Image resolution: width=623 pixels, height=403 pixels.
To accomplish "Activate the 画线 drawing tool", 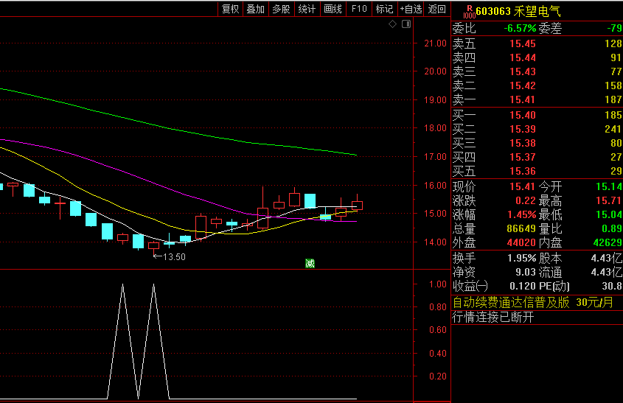I will point(333,9).
